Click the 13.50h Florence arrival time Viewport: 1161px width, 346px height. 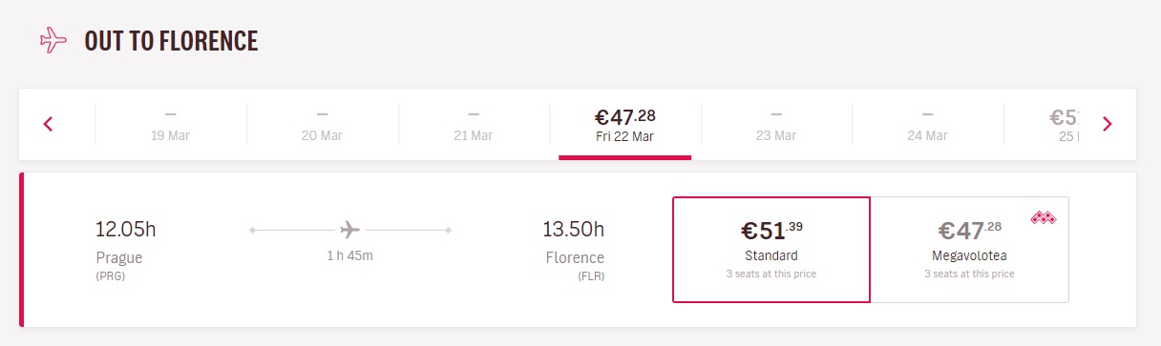[574, 229]
